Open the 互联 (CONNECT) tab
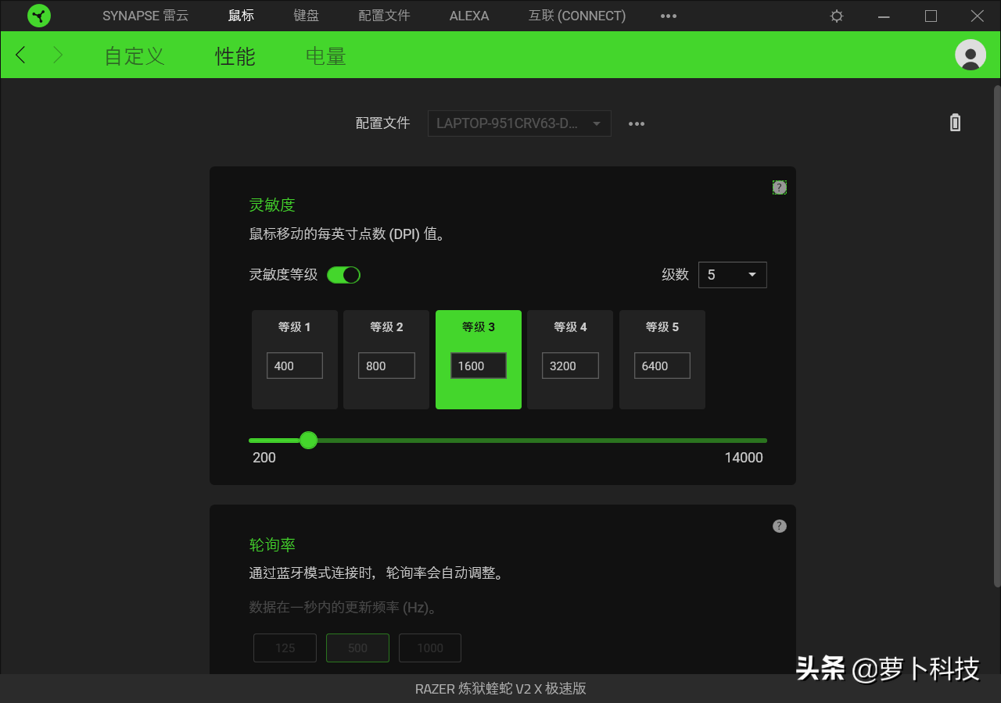Image resolution: width=1001 pixels, height=703 pixels. (x=577, y=16)
